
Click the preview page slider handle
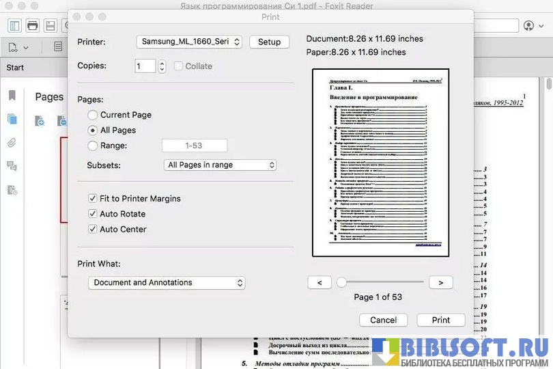point(341,282)
